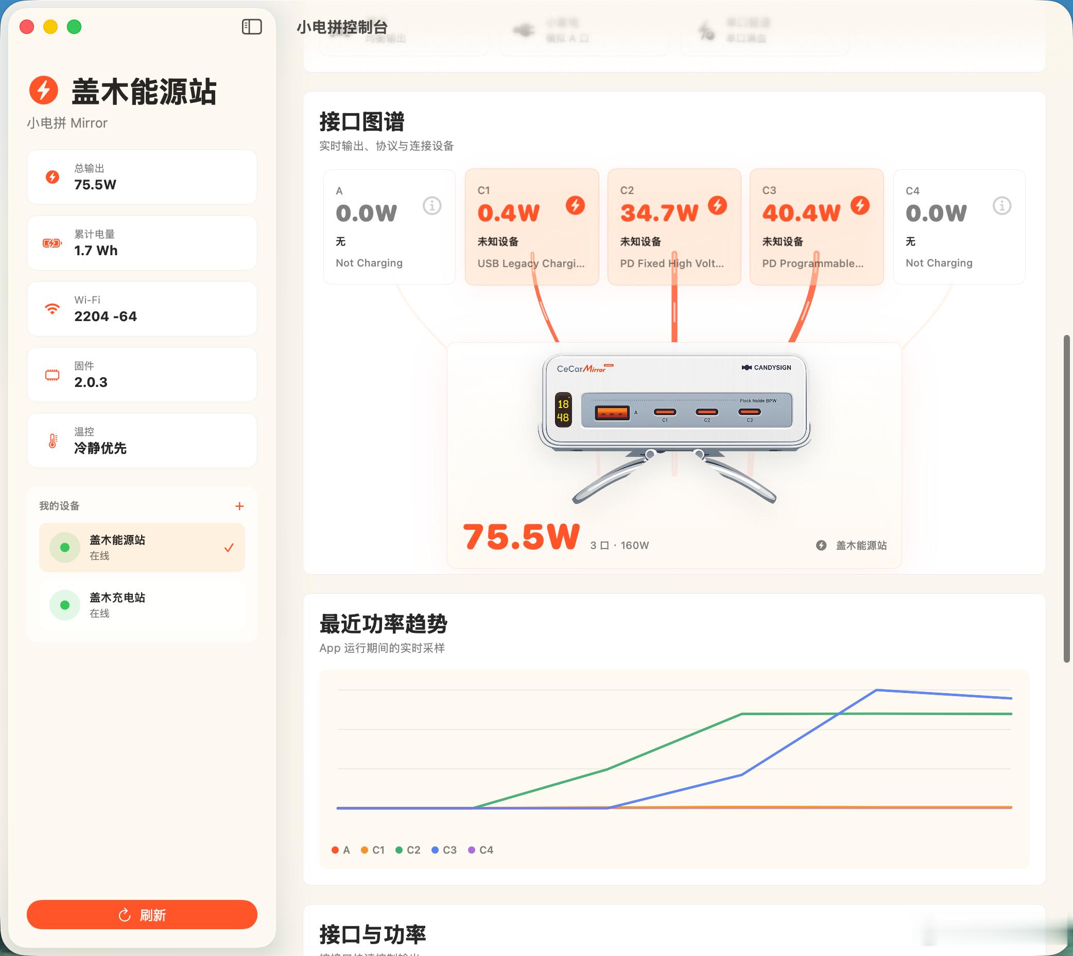This screenshot has height=956, width=1073.
Task: Click the large 75.5W total readout
Action: click(x=521, y=537)
